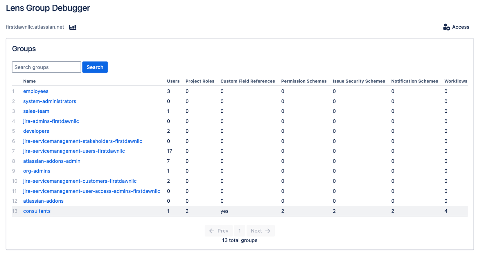Click the Workflows value 4 for consultants
Screen dimensions: 483x261
(x=446, y=211)
